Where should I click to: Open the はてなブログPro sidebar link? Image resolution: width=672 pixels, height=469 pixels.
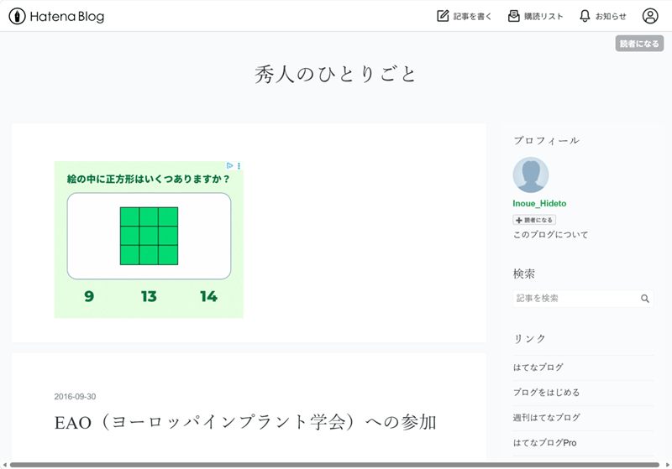[544, 443]
